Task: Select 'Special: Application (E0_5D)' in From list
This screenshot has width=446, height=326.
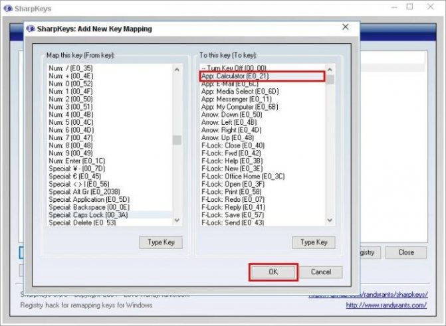Action: (110, 200)
